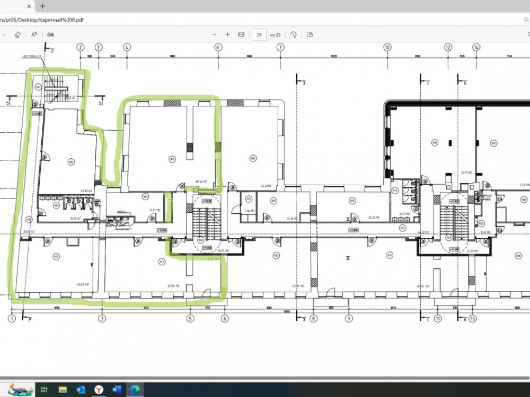Open a new browser tab

point(43,6)
